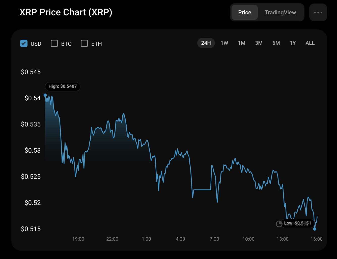
Task: Open the three-dot more options menu
Action: click(x=318, y=13)
